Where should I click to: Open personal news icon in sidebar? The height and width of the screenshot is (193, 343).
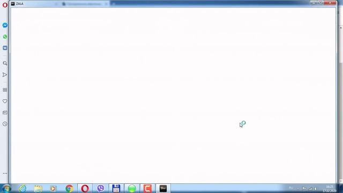5,113
